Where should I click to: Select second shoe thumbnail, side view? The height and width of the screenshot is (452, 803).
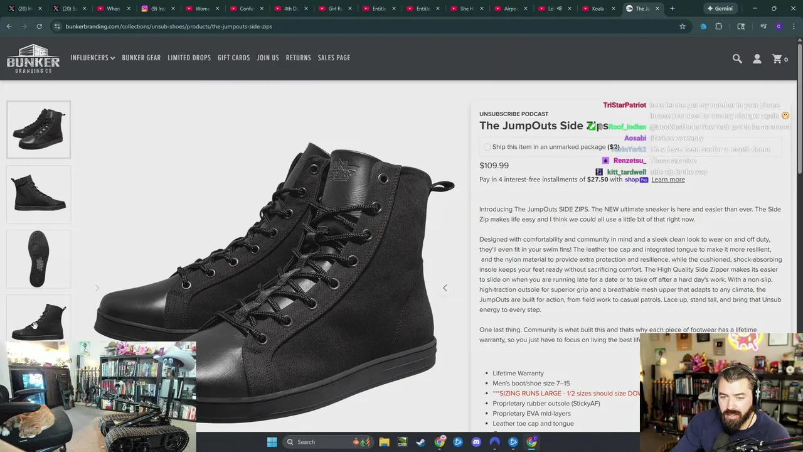(x=38, y=194)
